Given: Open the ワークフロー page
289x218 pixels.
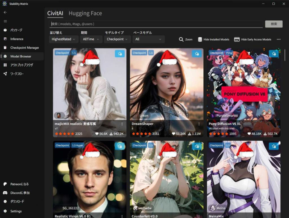Looking at the screenshot, I should tap(19, 74).
